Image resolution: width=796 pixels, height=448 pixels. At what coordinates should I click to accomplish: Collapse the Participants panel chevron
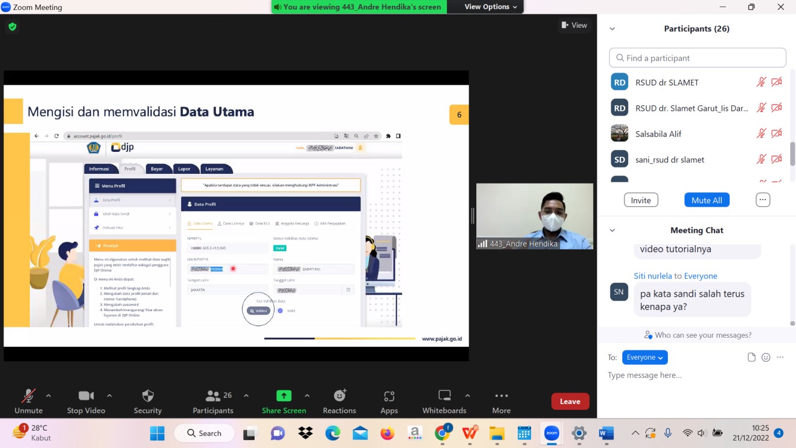coord(612,29)
